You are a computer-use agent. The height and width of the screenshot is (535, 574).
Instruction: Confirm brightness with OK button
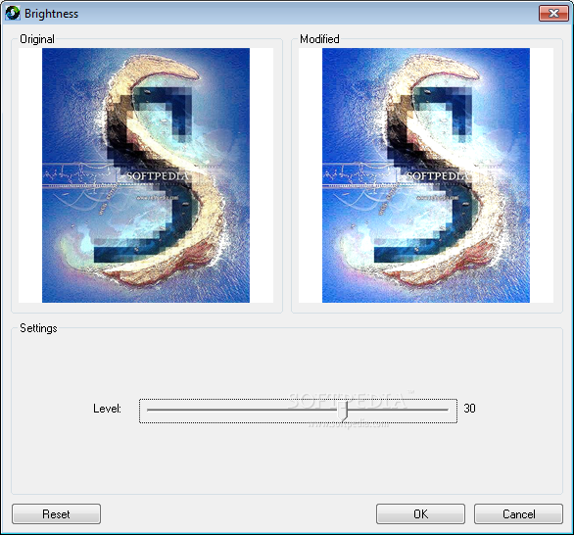tap(420, 513)
